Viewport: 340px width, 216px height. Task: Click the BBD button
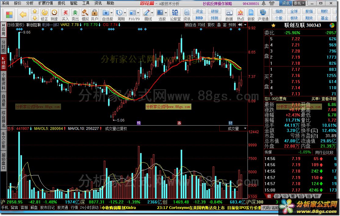[199, 18]
